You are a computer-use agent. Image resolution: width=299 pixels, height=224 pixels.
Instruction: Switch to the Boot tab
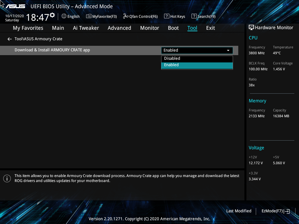click(x=173, y=28)
